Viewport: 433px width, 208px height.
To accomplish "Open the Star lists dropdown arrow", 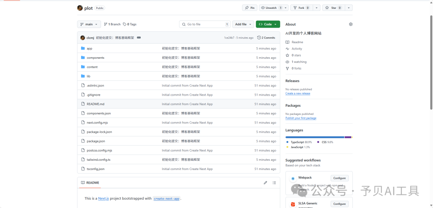I will tap(349, 8).
